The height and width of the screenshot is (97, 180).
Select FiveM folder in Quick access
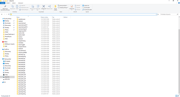coord(6,32)
